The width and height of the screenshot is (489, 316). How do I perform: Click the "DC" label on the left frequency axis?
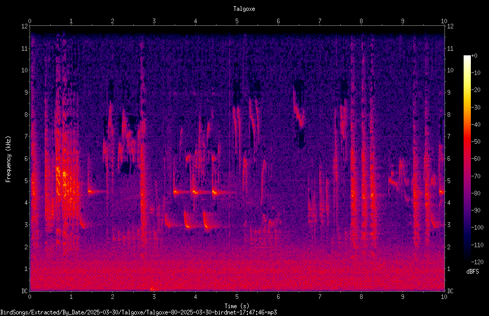25,291
